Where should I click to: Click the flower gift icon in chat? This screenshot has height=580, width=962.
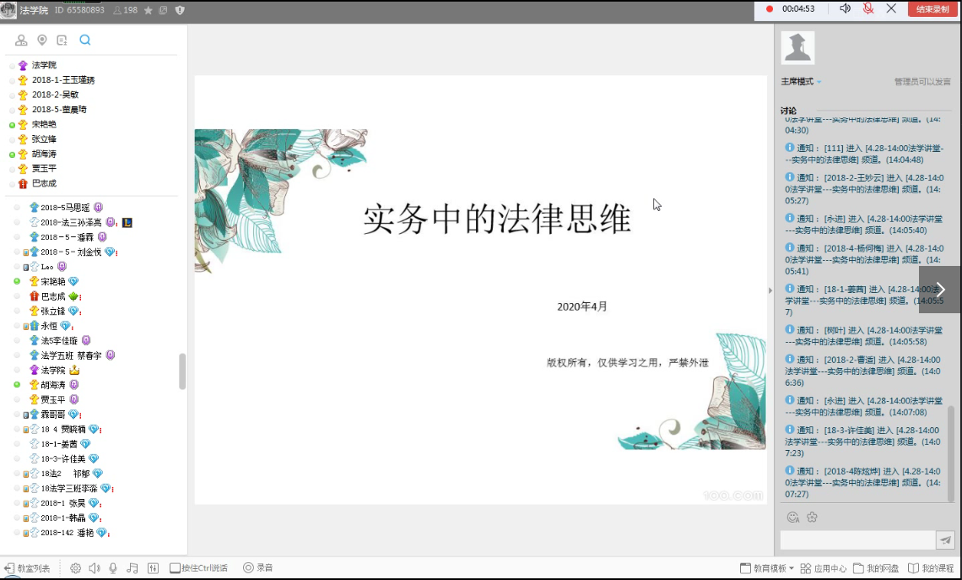(x=812, y=517)
